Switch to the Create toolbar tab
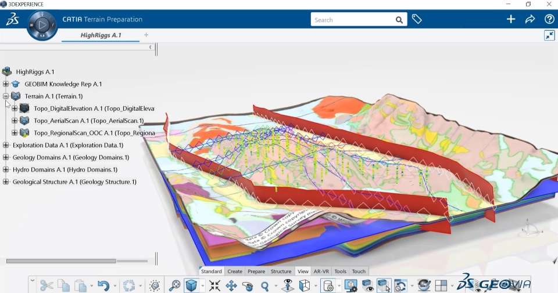The height and width of the screenshot is (293, 558). [x=235, y=272]
